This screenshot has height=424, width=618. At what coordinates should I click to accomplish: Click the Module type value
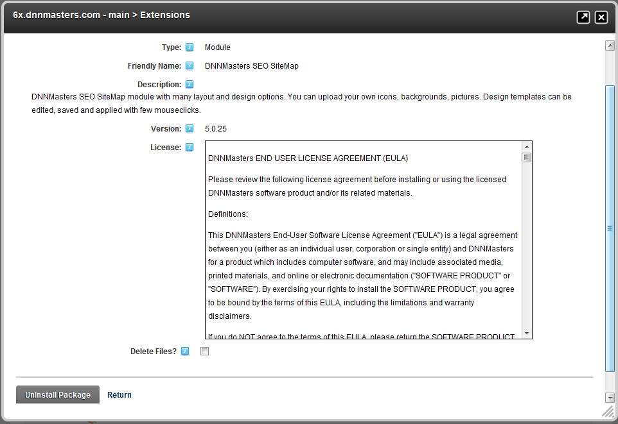(218, 47)
